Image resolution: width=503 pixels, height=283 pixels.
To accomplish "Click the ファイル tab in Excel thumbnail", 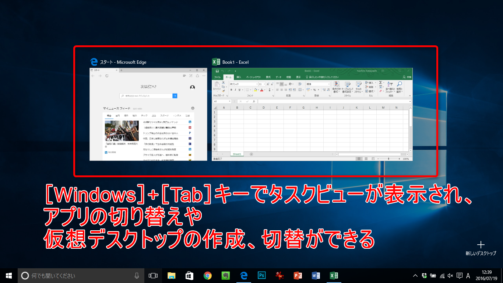I will [x=218, y=77].
